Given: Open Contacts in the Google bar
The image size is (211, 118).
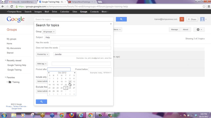Looking at the screenshot, I should [x=94, y=12].
